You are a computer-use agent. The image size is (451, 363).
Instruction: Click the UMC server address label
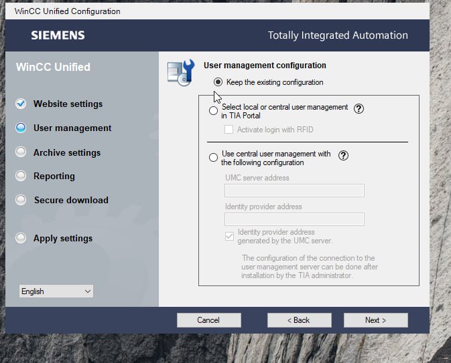tap(257, 178)
